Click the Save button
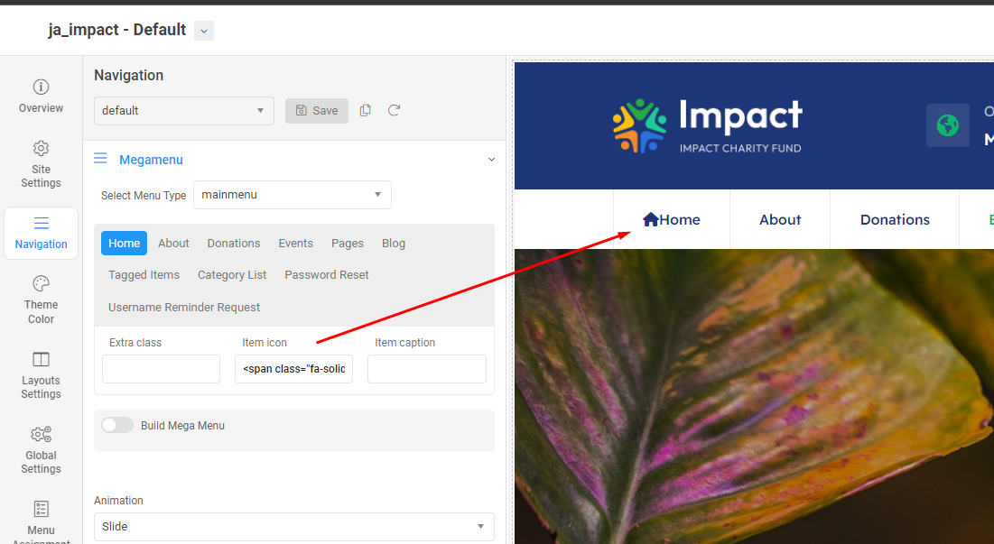The height and width of the screenshot is (544, 994). (x=317, y=111)
